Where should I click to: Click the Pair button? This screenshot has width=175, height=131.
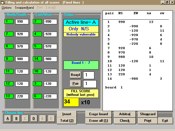[x=75, y=84]
